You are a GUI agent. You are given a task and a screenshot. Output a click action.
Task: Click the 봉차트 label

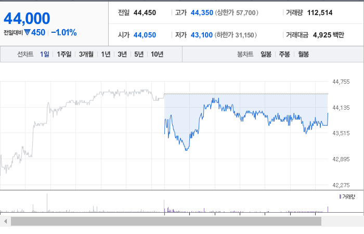pos(245,54)
